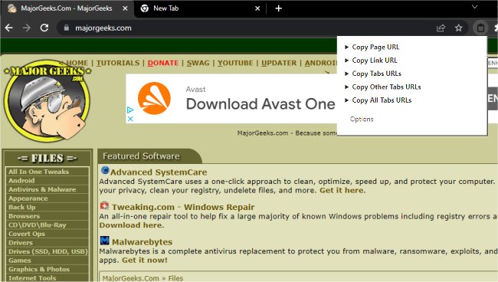Expand the Copy Other Tabs URLs arrow
The width and height of the screenshot is (498, 282).
point(346,87)
